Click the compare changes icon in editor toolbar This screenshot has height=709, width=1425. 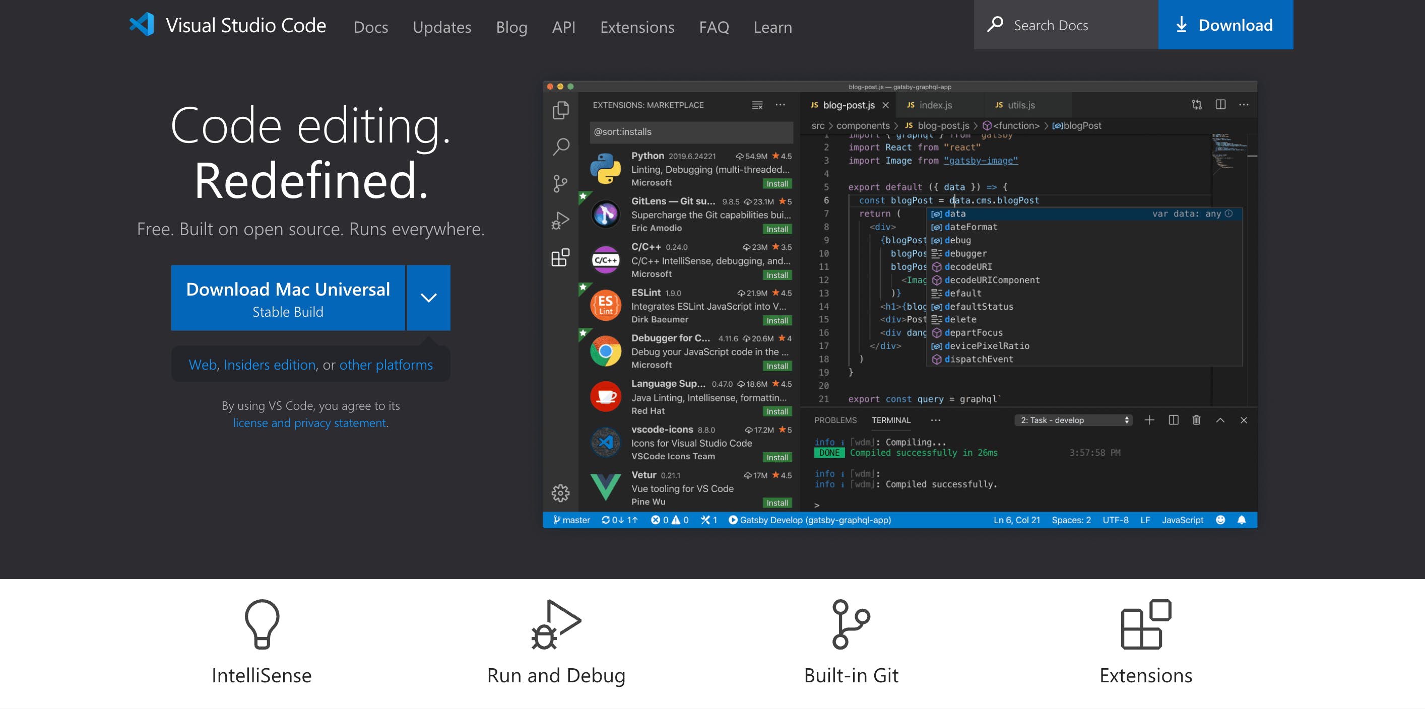point(1197,104)
